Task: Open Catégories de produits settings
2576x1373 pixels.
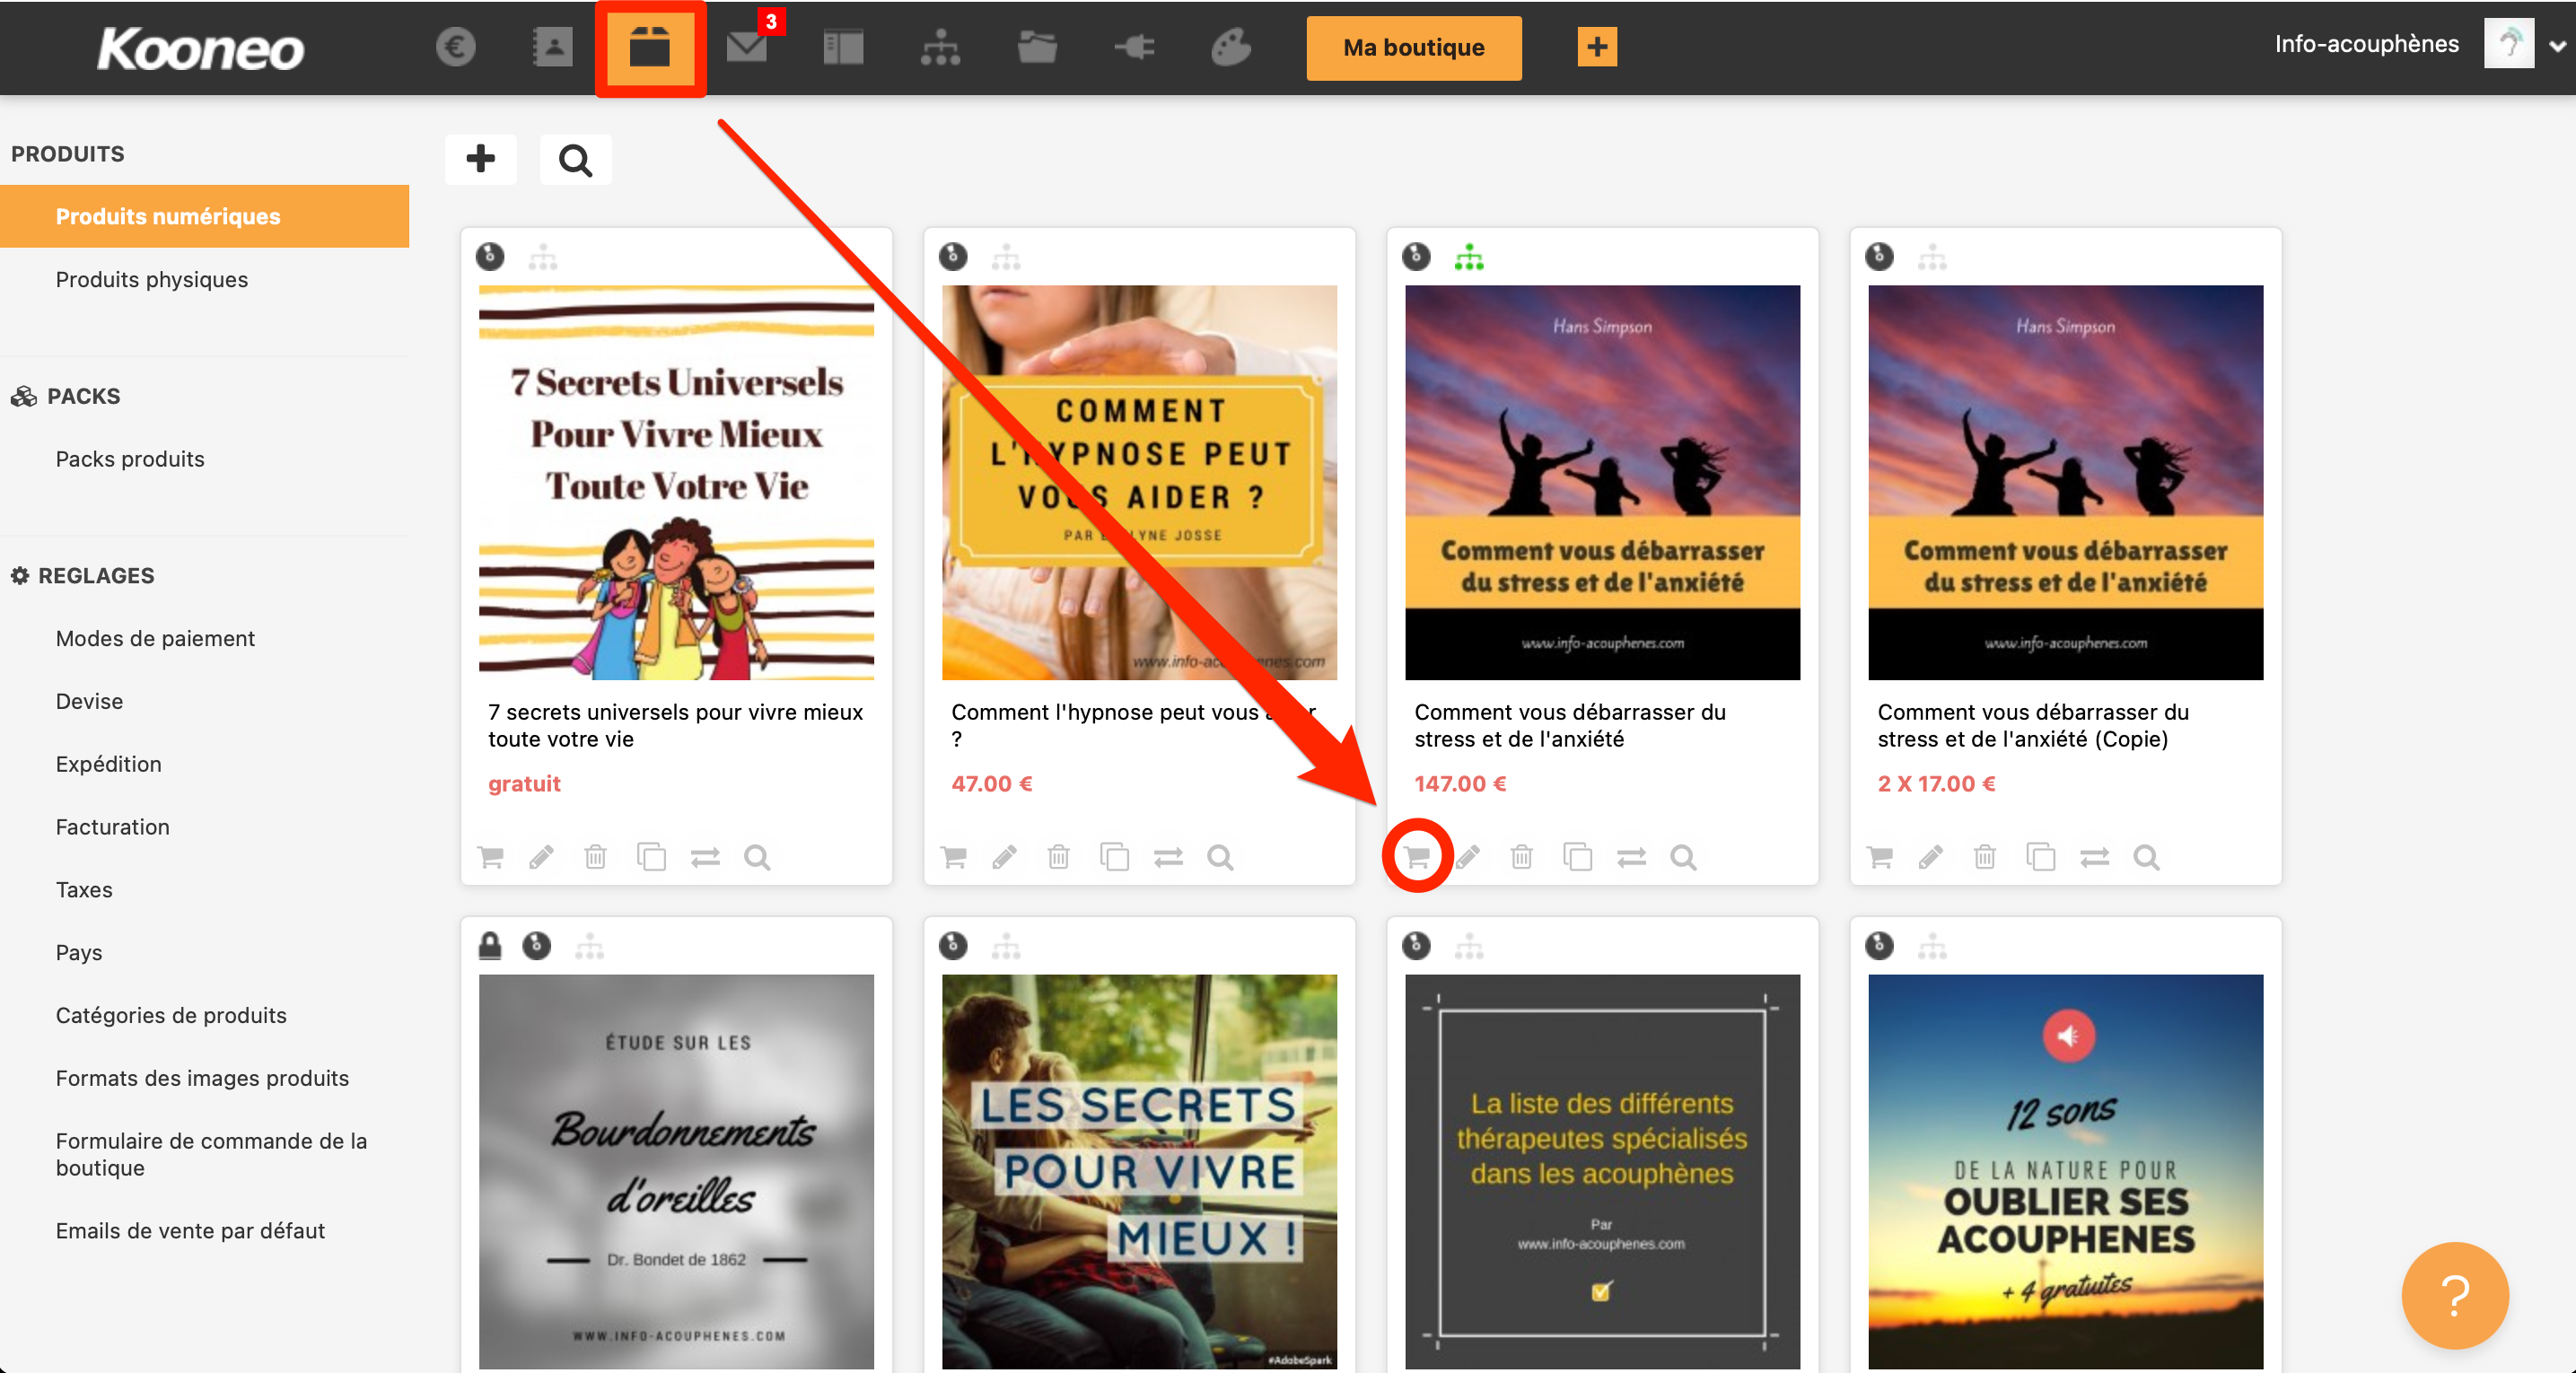Action: point(171,1015)
